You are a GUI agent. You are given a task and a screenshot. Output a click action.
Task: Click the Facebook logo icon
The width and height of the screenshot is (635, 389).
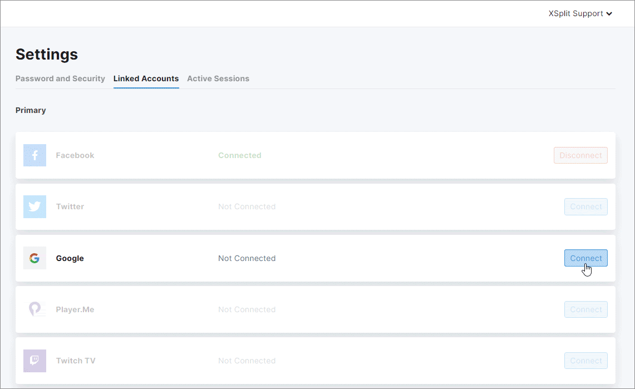click(x=35, y=155)
